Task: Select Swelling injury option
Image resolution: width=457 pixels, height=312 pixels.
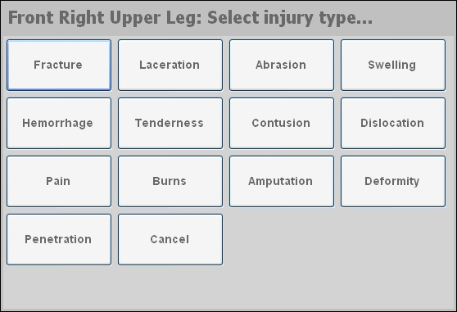Action: (x=393, y=65)
